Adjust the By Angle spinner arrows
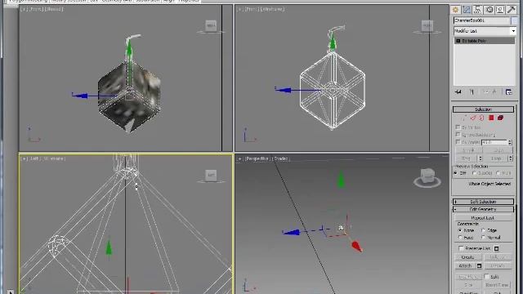 coord(510,142)
